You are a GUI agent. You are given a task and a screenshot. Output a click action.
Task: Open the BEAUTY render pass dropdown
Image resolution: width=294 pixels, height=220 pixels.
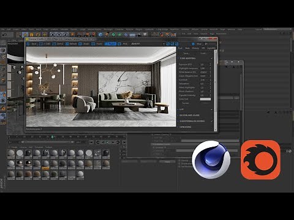(148, 44)
